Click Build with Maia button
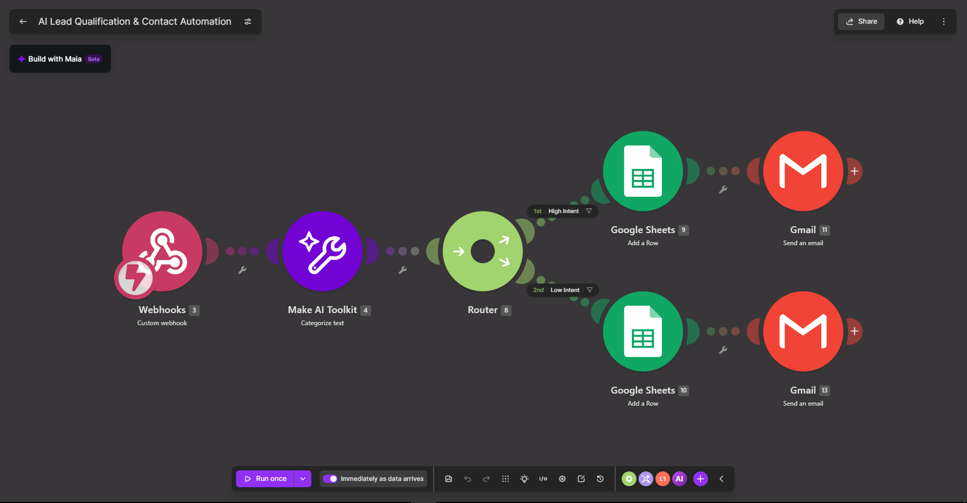The height and width of the screenshot is (503, 967). point(60,59)
